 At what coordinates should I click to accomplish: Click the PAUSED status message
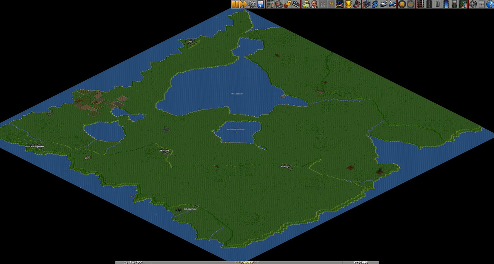point(247,262)
